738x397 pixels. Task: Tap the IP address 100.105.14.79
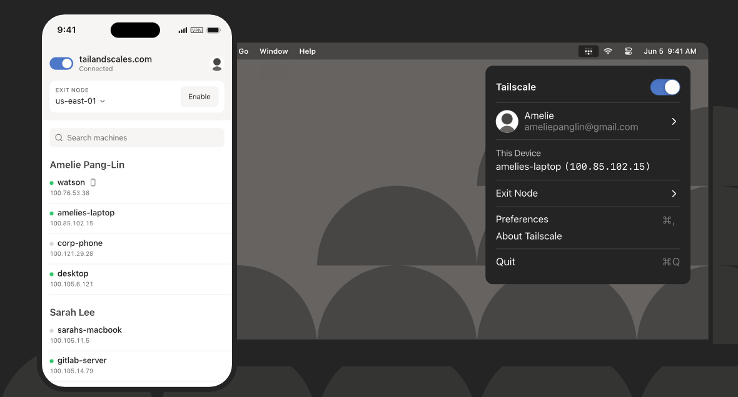point(71,371)
